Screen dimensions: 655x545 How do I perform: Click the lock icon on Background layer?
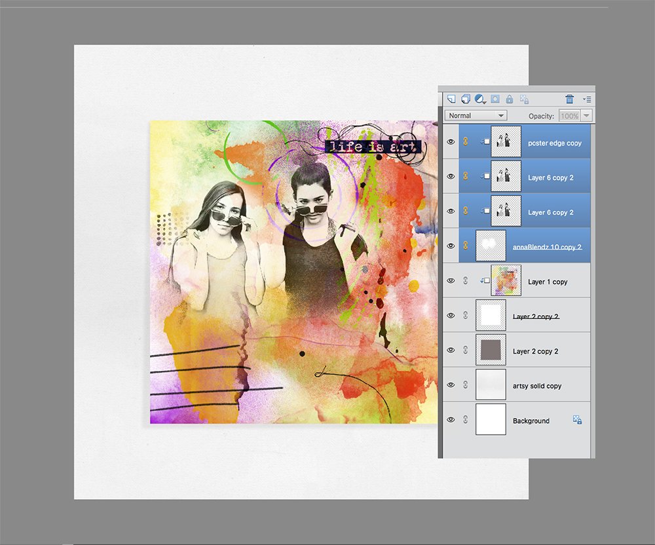pyautogui.click(x=577, y=420)
